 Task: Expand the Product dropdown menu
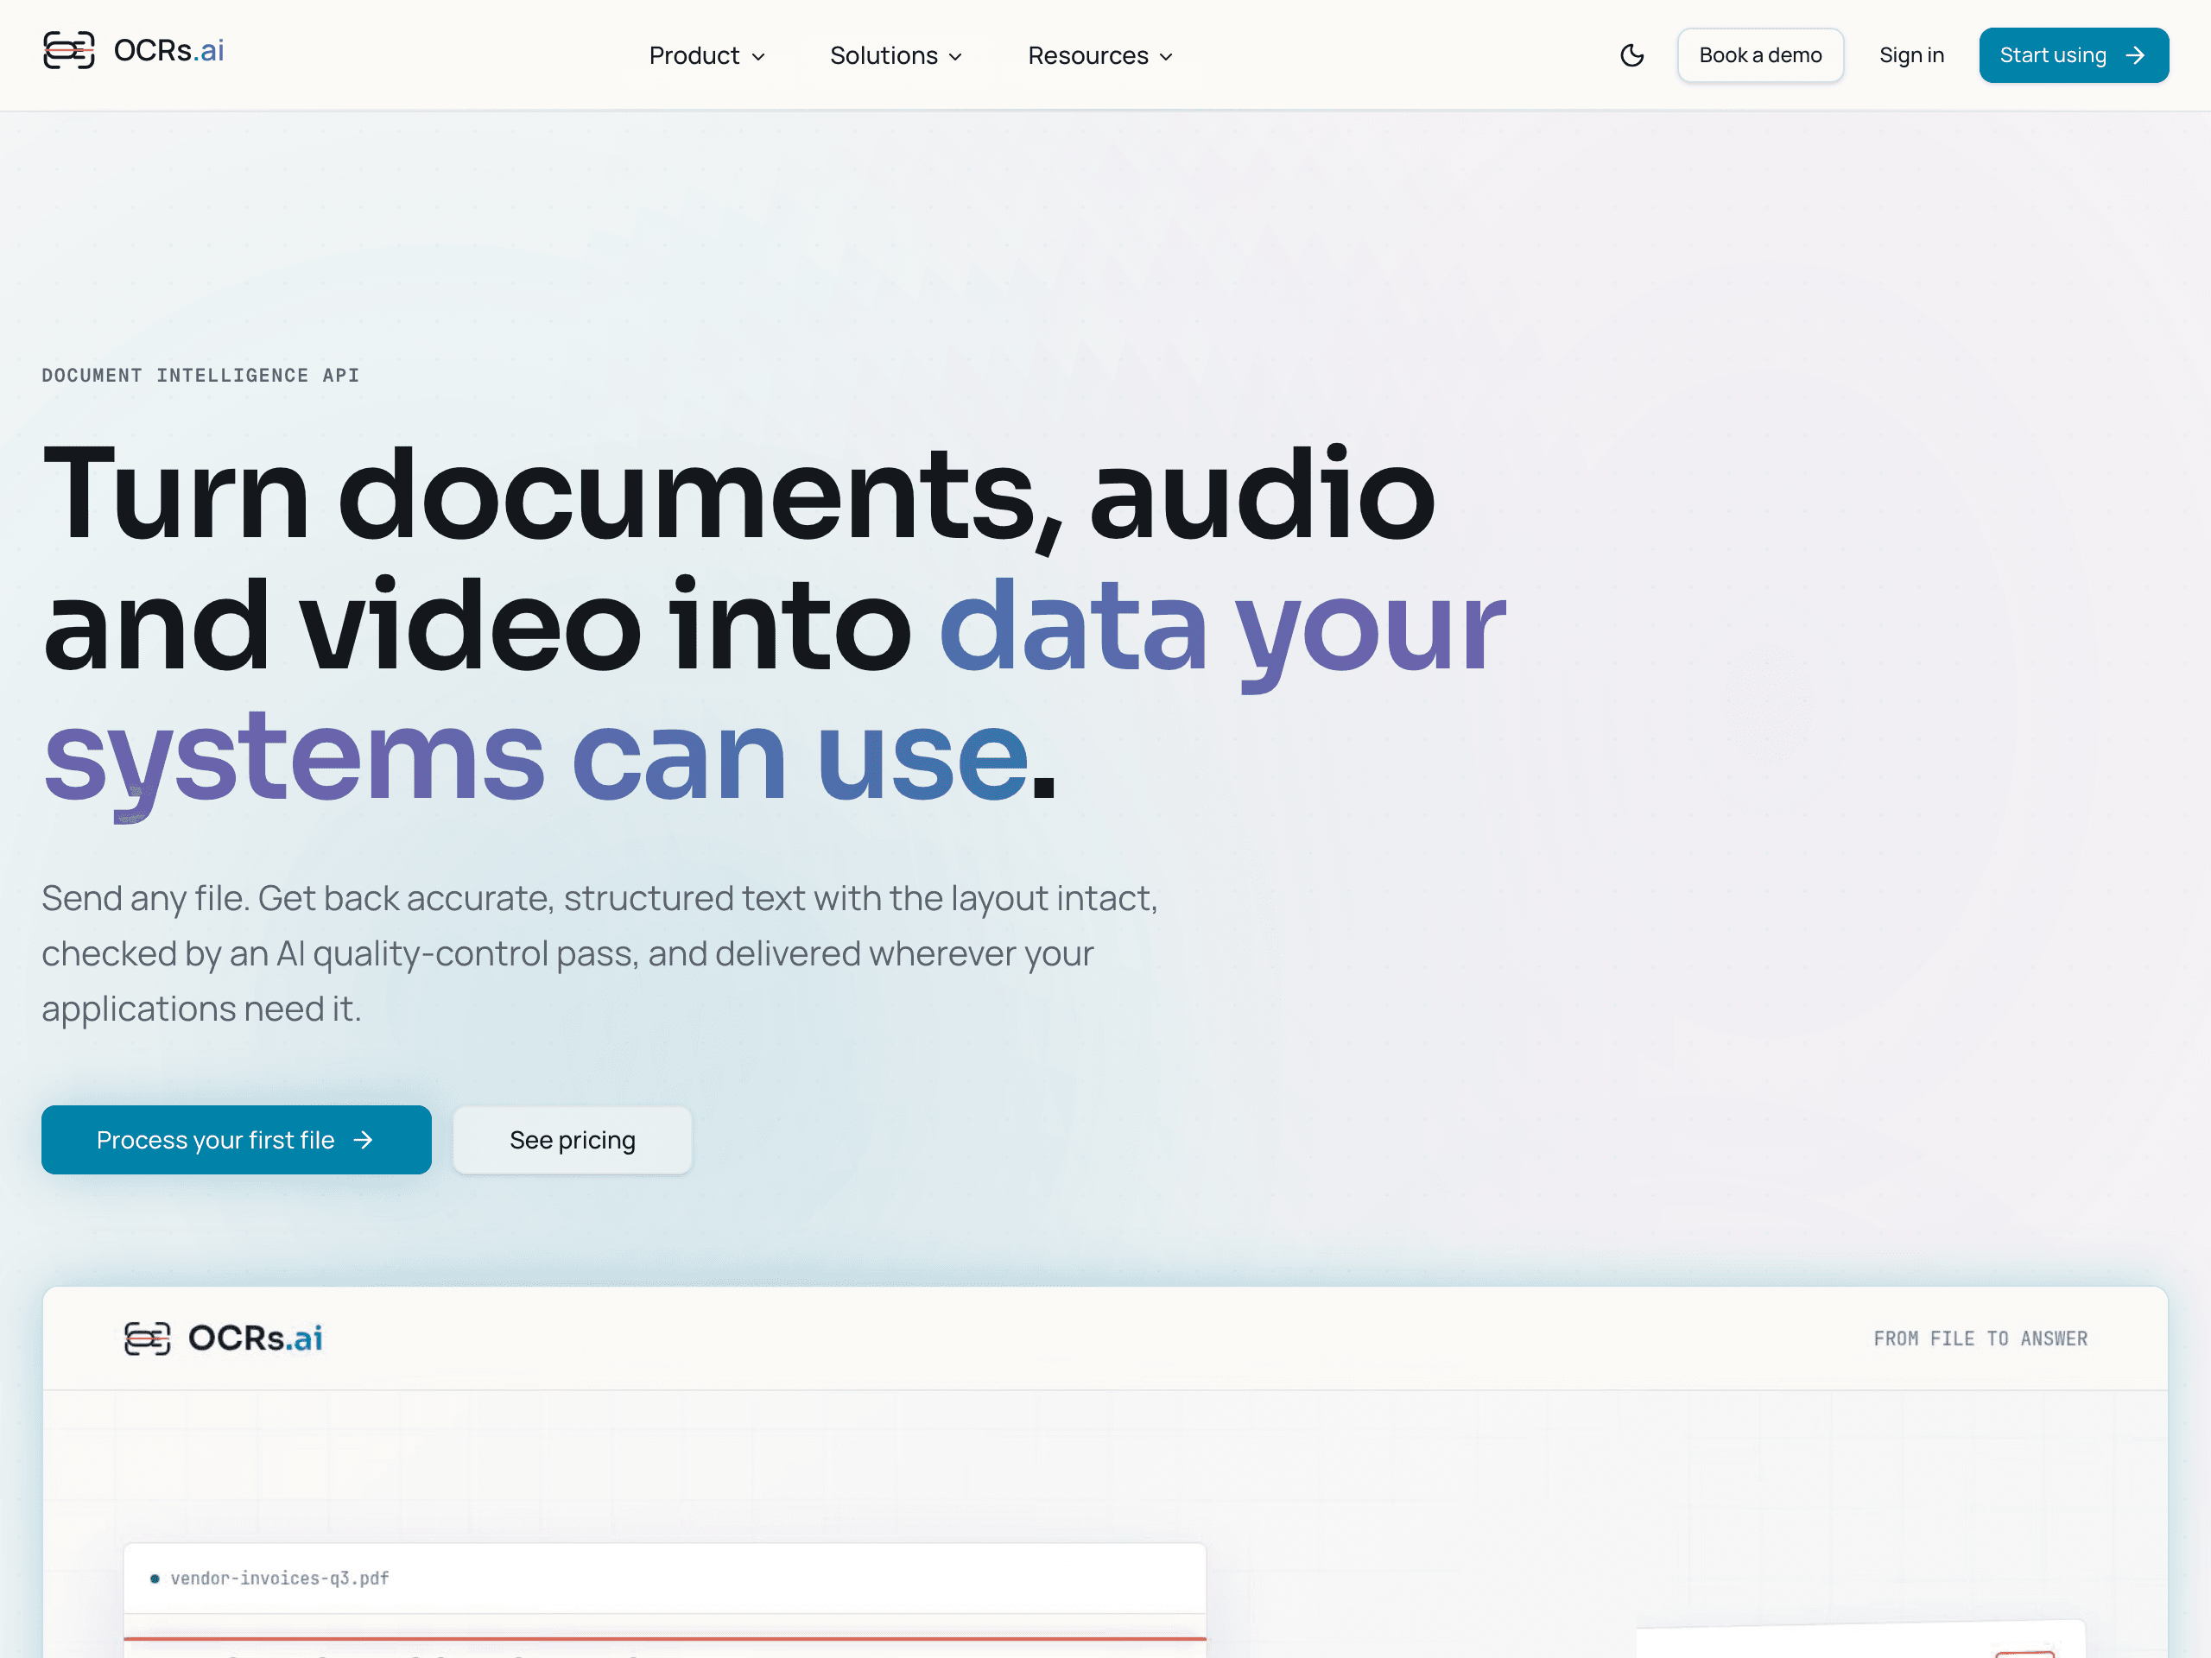706,55
